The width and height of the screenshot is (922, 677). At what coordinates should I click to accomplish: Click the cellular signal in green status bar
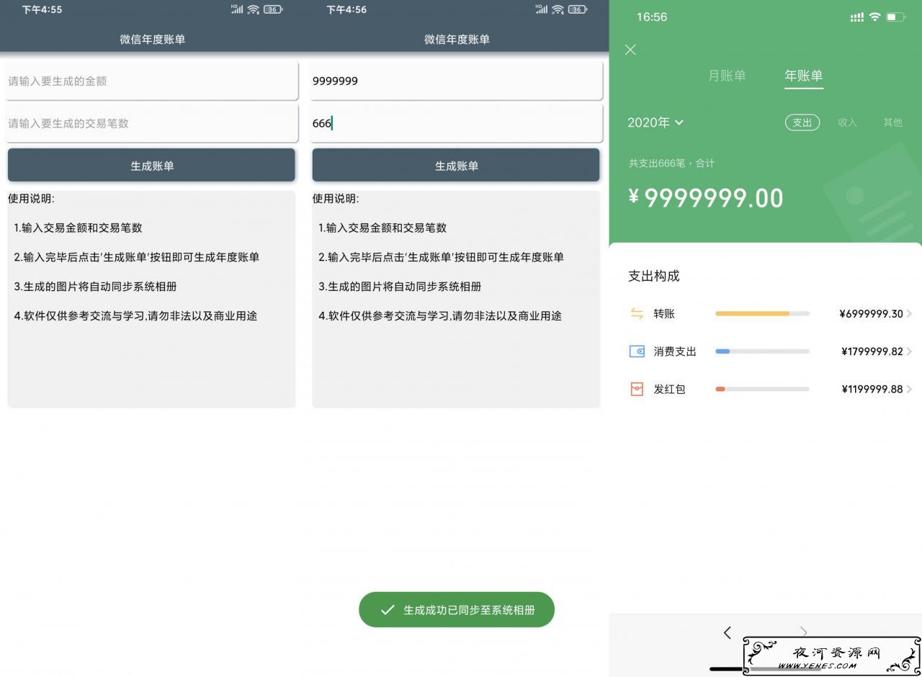click(856, 17)
